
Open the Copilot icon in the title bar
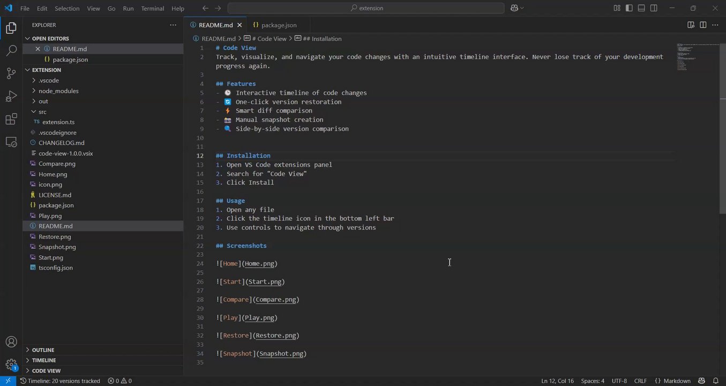tap(514, 8)
